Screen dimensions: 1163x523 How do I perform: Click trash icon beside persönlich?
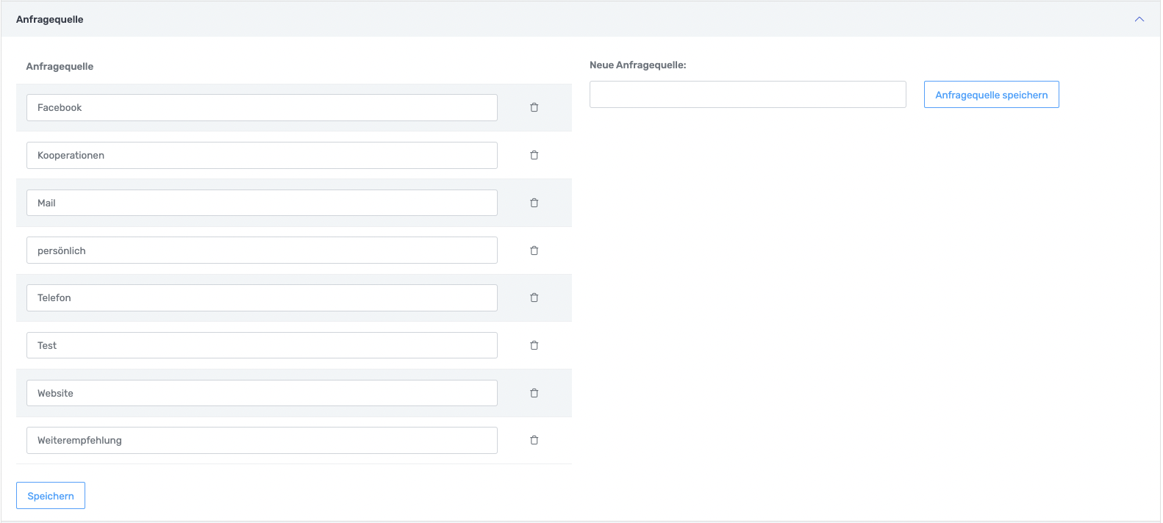coord(534,250)
